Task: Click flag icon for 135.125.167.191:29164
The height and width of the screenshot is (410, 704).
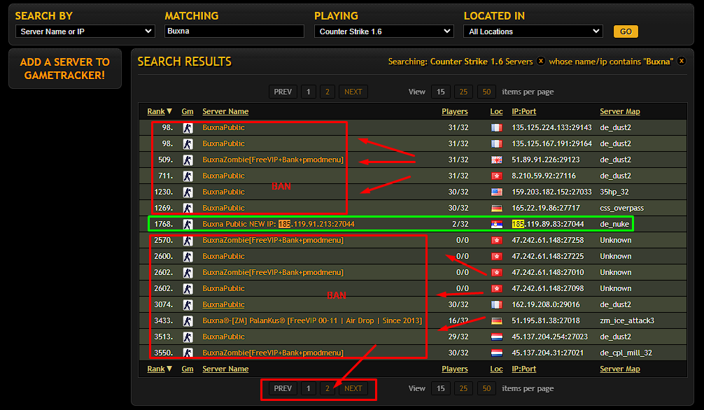Action: click(x=497, y=143)
